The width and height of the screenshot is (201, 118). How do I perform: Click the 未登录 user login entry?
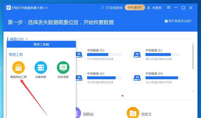pos(154,8)
